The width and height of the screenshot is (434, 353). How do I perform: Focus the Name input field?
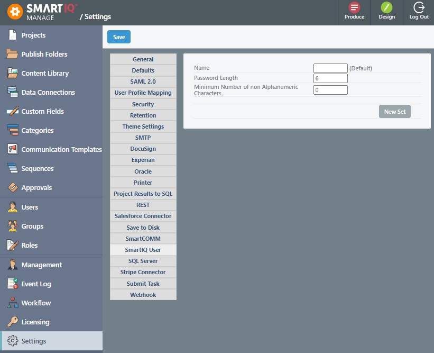coord(330,68)
